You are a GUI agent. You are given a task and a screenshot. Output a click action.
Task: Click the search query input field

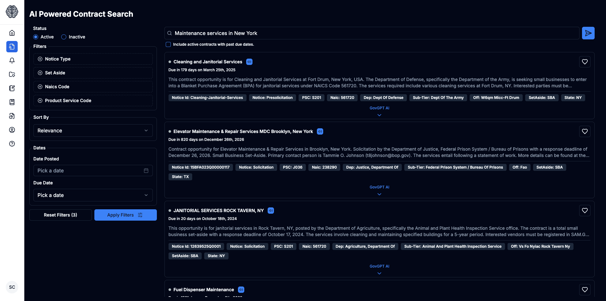pos(372,33)
